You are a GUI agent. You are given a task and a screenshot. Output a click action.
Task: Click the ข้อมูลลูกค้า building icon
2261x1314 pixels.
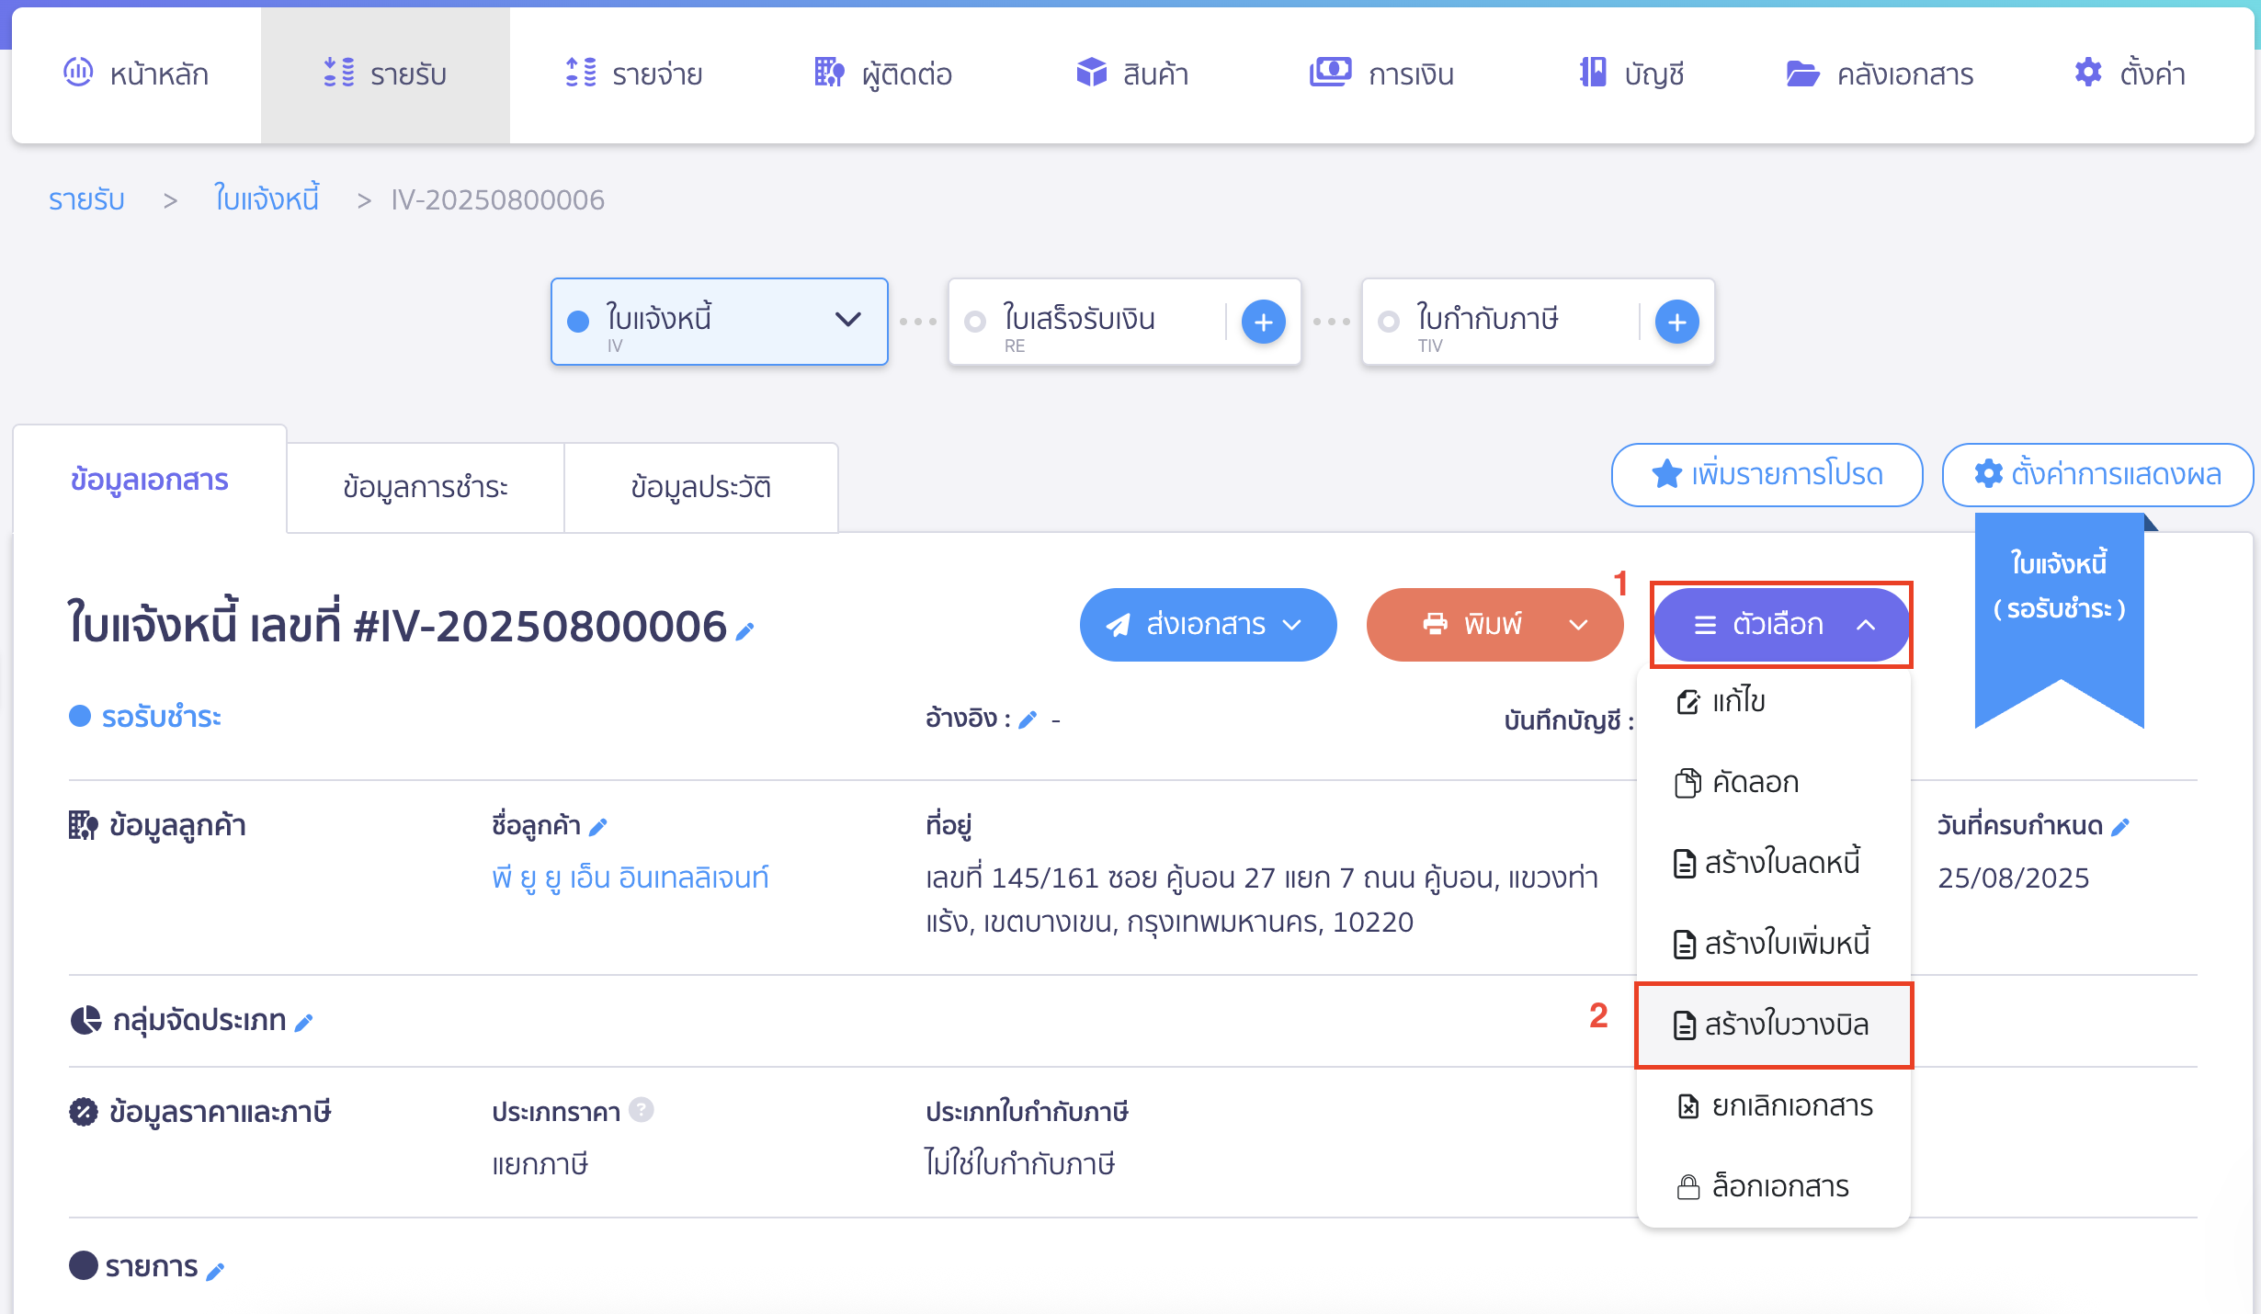pos(84,825)
